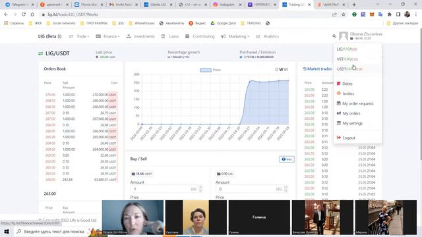Open My orders from the user menu
This screenshot has width=422, height=237.
coord(357,113)
